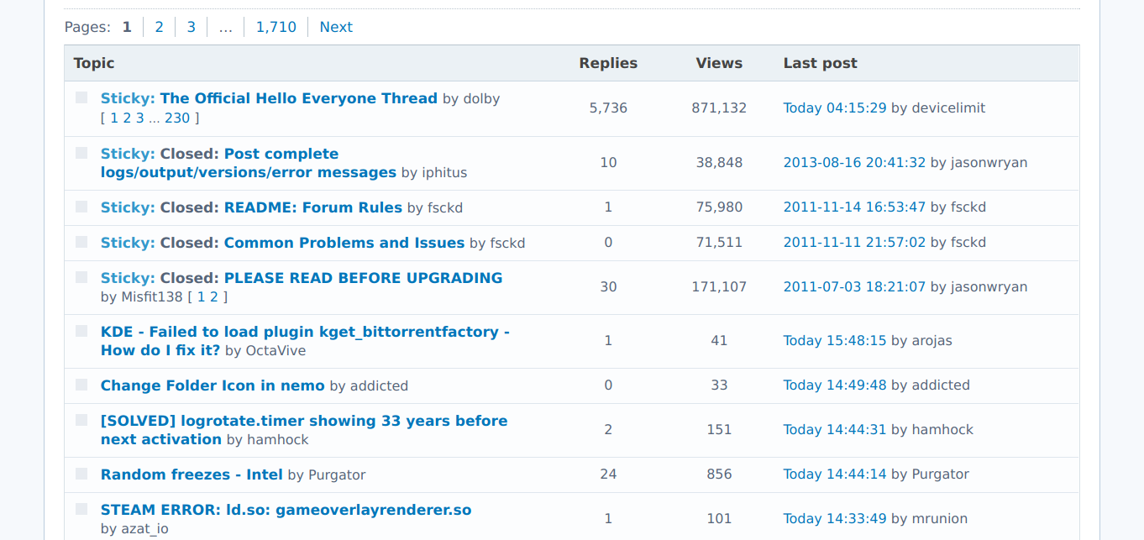Image resolution: width=1144 pixels, height=540 pixels.
Task: Click status icon beside Random freezes - Intel
Action: pyautogui.click(x=81, y=474)
